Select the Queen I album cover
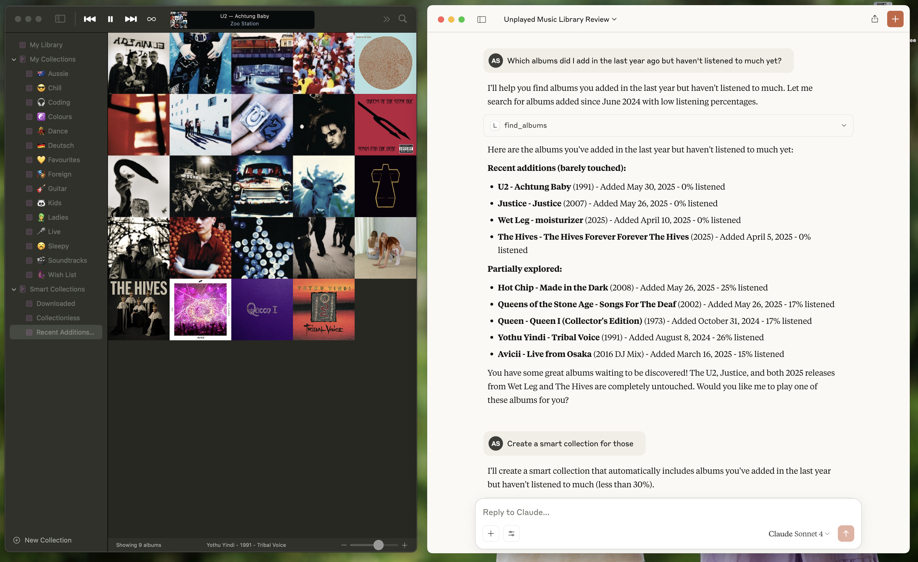This screenshot has width=918, height=562. (x=262, y=309)
